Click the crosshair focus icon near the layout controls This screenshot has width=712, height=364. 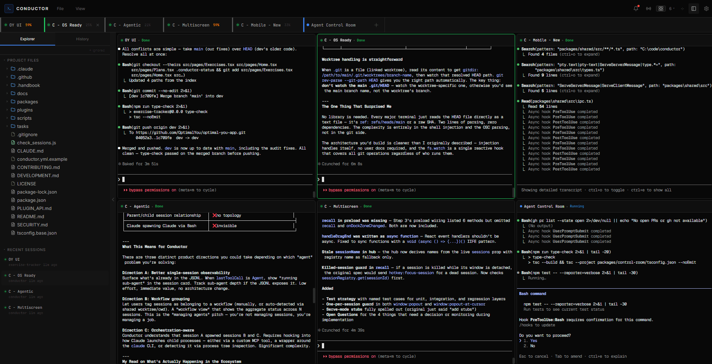tap(682, 8)
